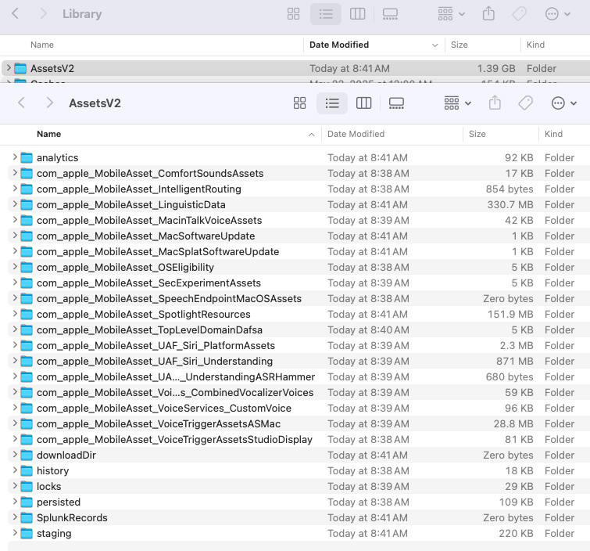Select the persisted folder name

[x=59, y=502]
